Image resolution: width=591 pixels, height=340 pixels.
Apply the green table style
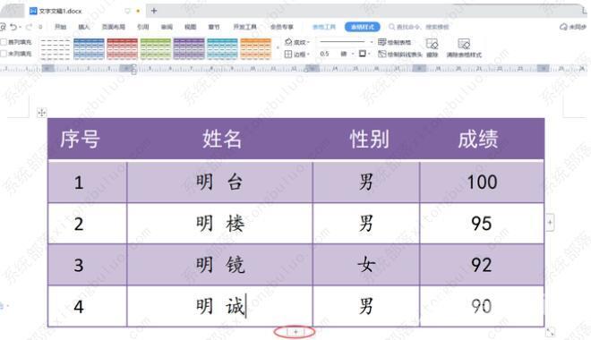pyautogui.click(x=156, y=49)
